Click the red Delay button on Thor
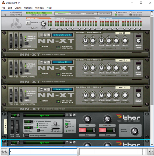Image resolution: width=154 pixels, height=156 pixels. [x=82, y=130]
